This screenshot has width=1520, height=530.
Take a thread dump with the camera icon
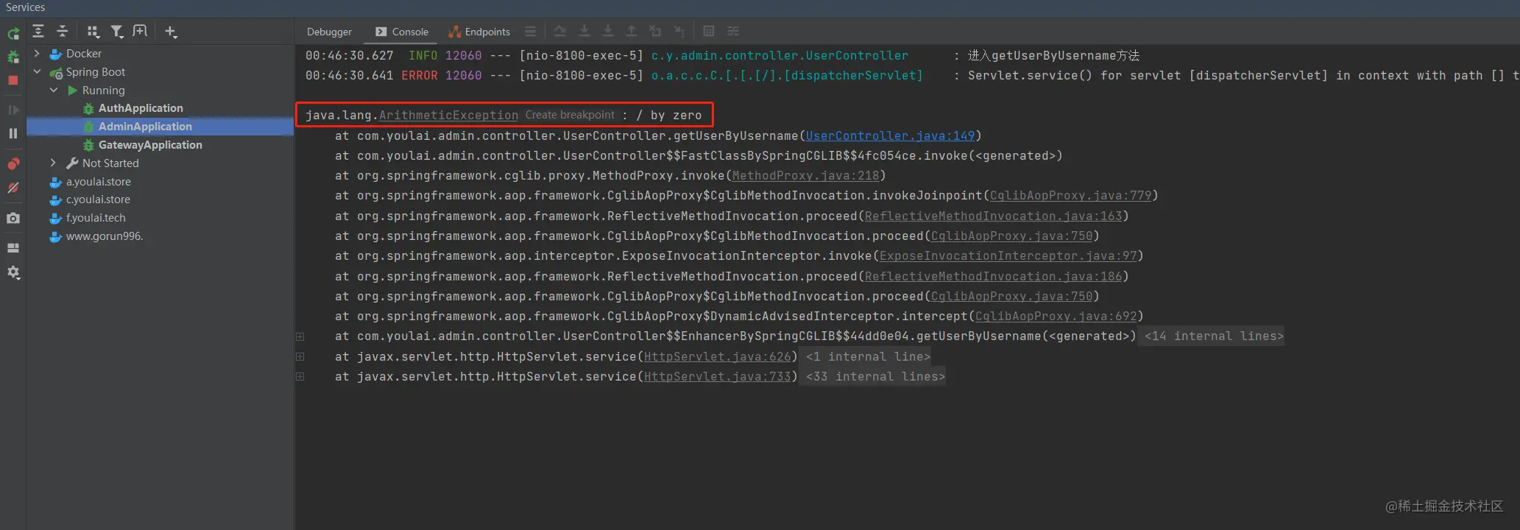pos(13,219)
